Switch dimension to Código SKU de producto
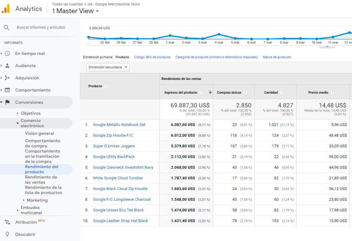Image resolution: width=352 pixels, height=241 pixels. pyautogui.click(x=152, y=57)
